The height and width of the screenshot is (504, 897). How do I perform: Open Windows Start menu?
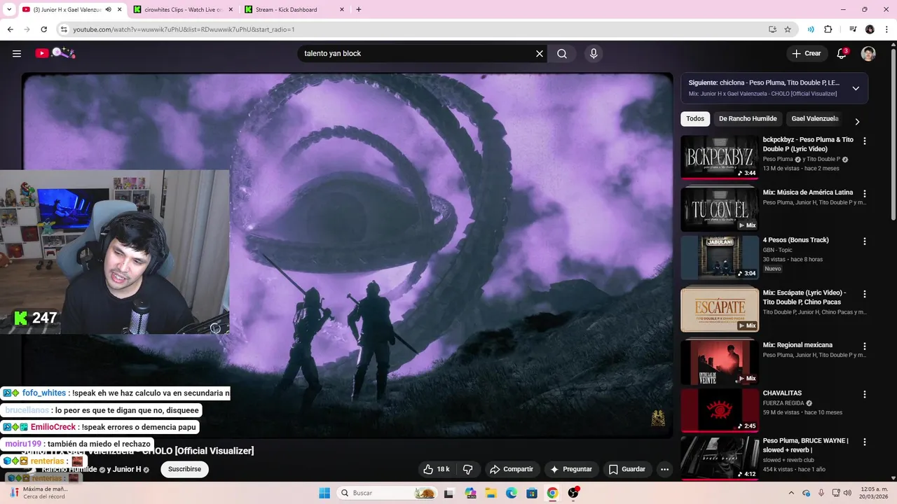[x=324, y=493]
